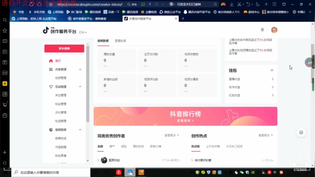Viewport: 315px width, 177px height.
Task: Click the 视频数据 pie chart icon
Action: click(51, 130)
